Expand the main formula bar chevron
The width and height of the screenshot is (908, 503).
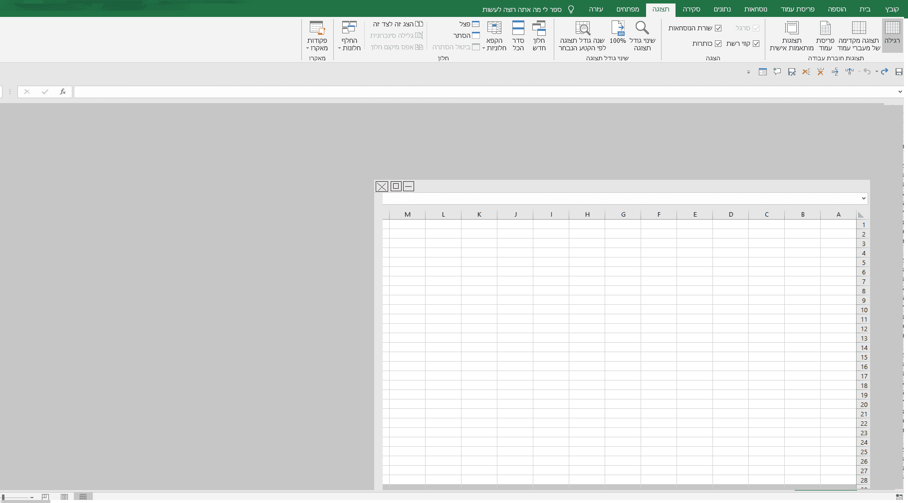tap(900, 92)
